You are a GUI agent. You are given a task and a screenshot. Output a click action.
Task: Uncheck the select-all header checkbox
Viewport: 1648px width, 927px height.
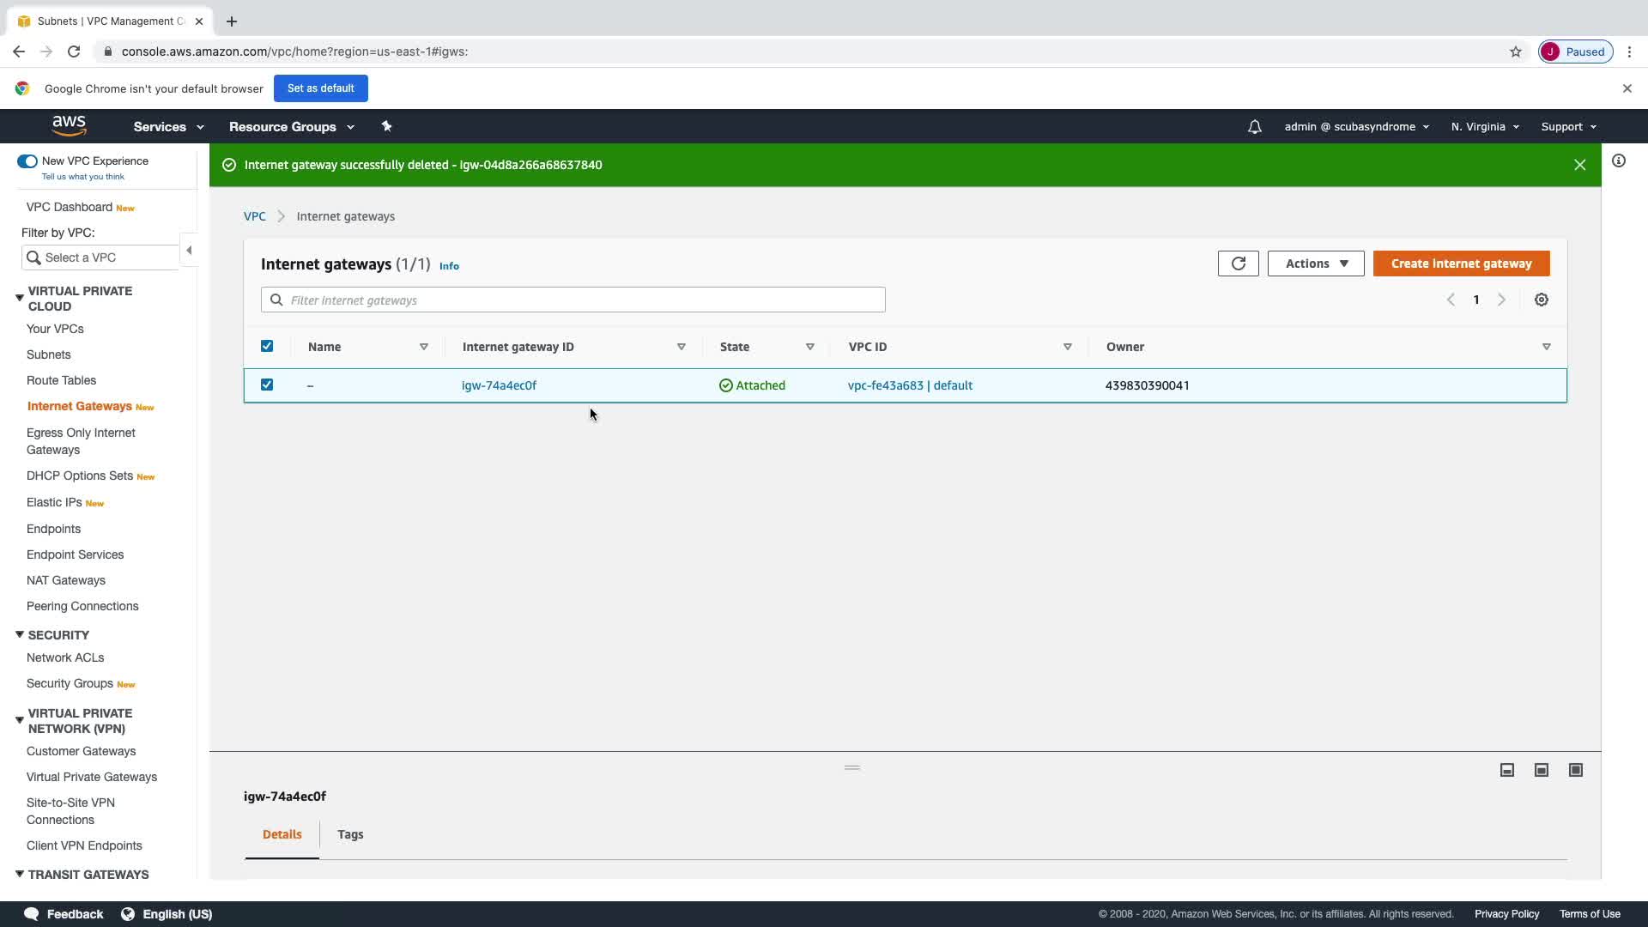(267, 346)
